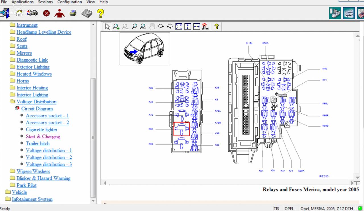Open the Sessions menu

[x=45, y=2]
